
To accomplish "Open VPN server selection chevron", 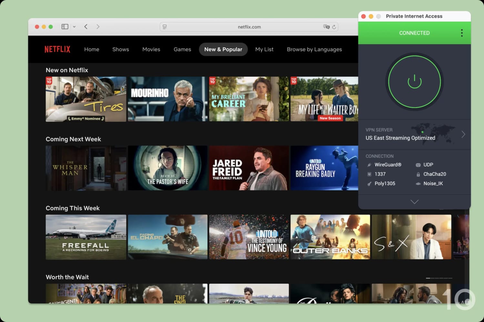I will (463, 134).
